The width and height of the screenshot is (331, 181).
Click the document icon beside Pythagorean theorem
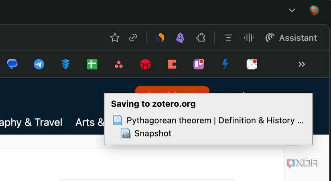coord(118,120)
